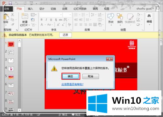Open the 此信息是否有帮助 link
This screenshot has width=163, height=117.
pyautogui.click(x=72, y=84)
